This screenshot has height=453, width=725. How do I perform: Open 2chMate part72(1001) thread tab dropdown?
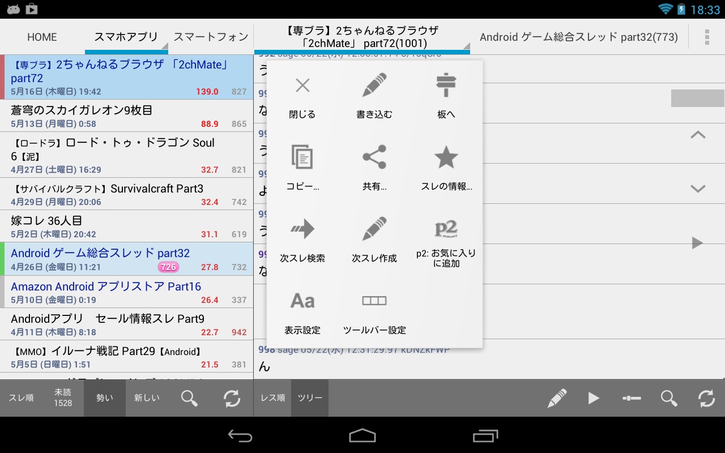click(x=362, y=37)
